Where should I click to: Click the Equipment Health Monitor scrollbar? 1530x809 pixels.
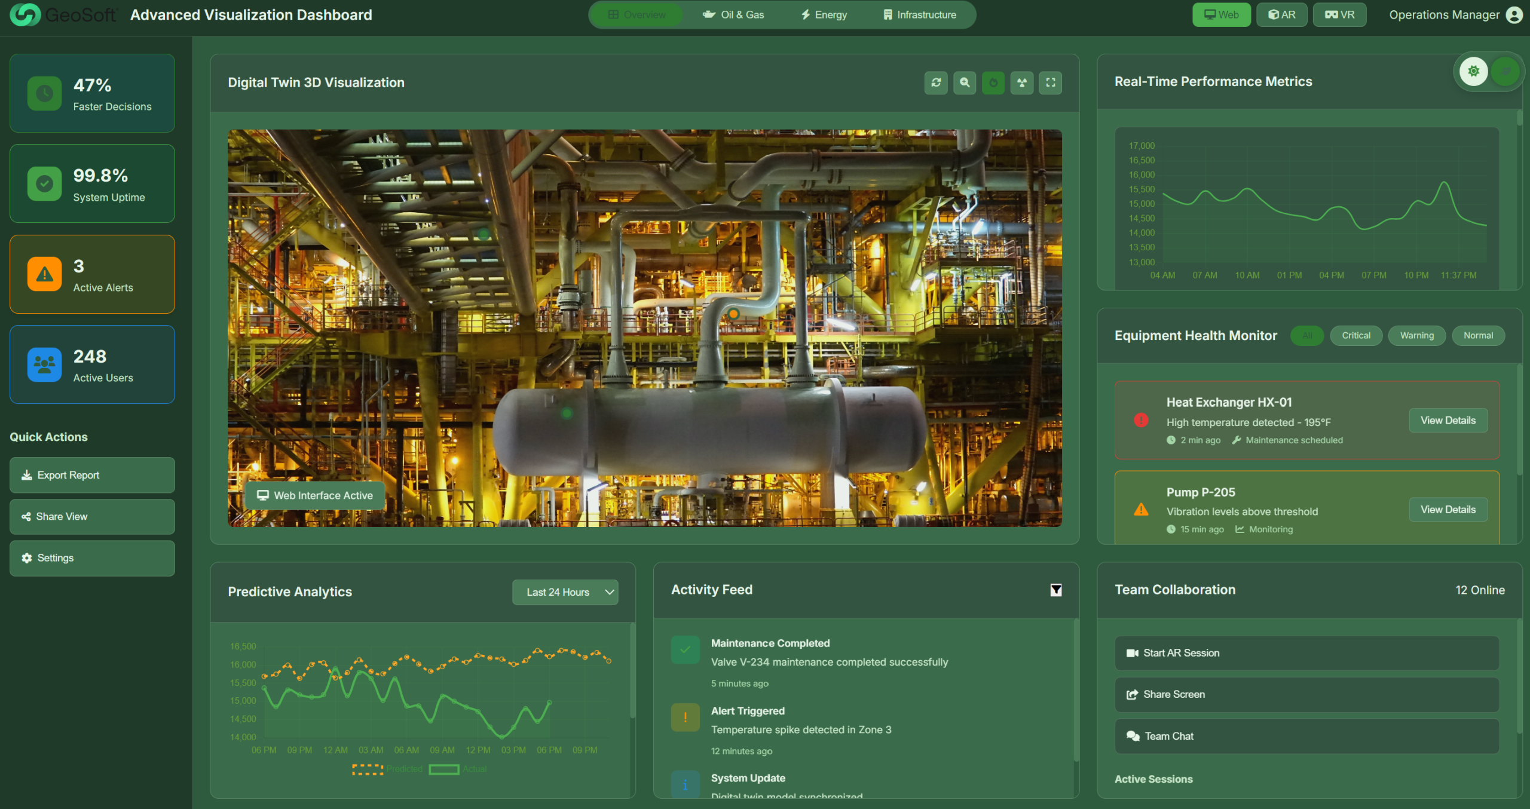tap(1520, 418)
